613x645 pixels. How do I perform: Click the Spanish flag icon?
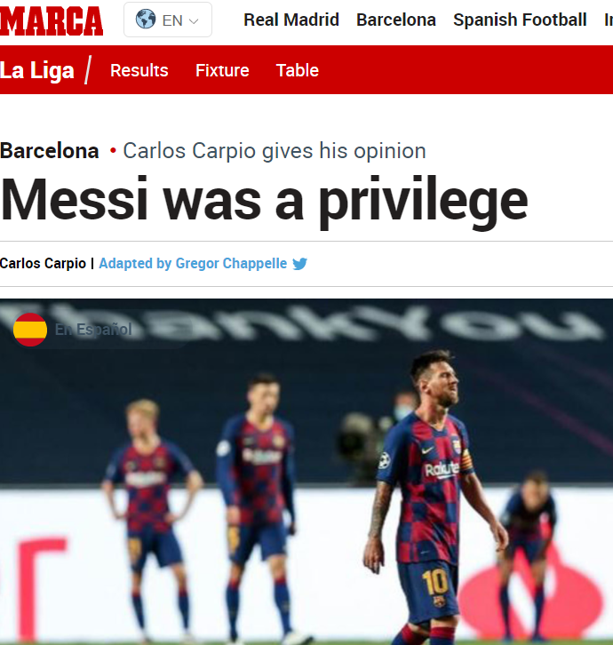click(30, 330)
